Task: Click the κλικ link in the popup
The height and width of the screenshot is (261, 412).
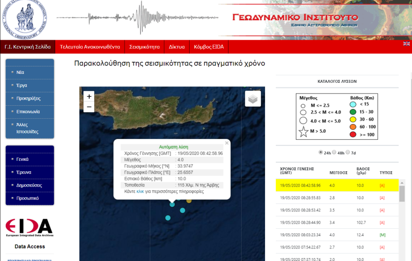Action: (x=140, y=191)
